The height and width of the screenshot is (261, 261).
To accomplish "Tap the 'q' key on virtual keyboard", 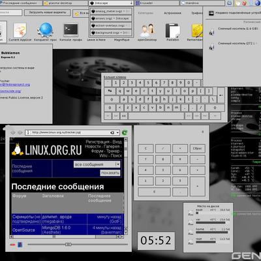I will point(119,91).
